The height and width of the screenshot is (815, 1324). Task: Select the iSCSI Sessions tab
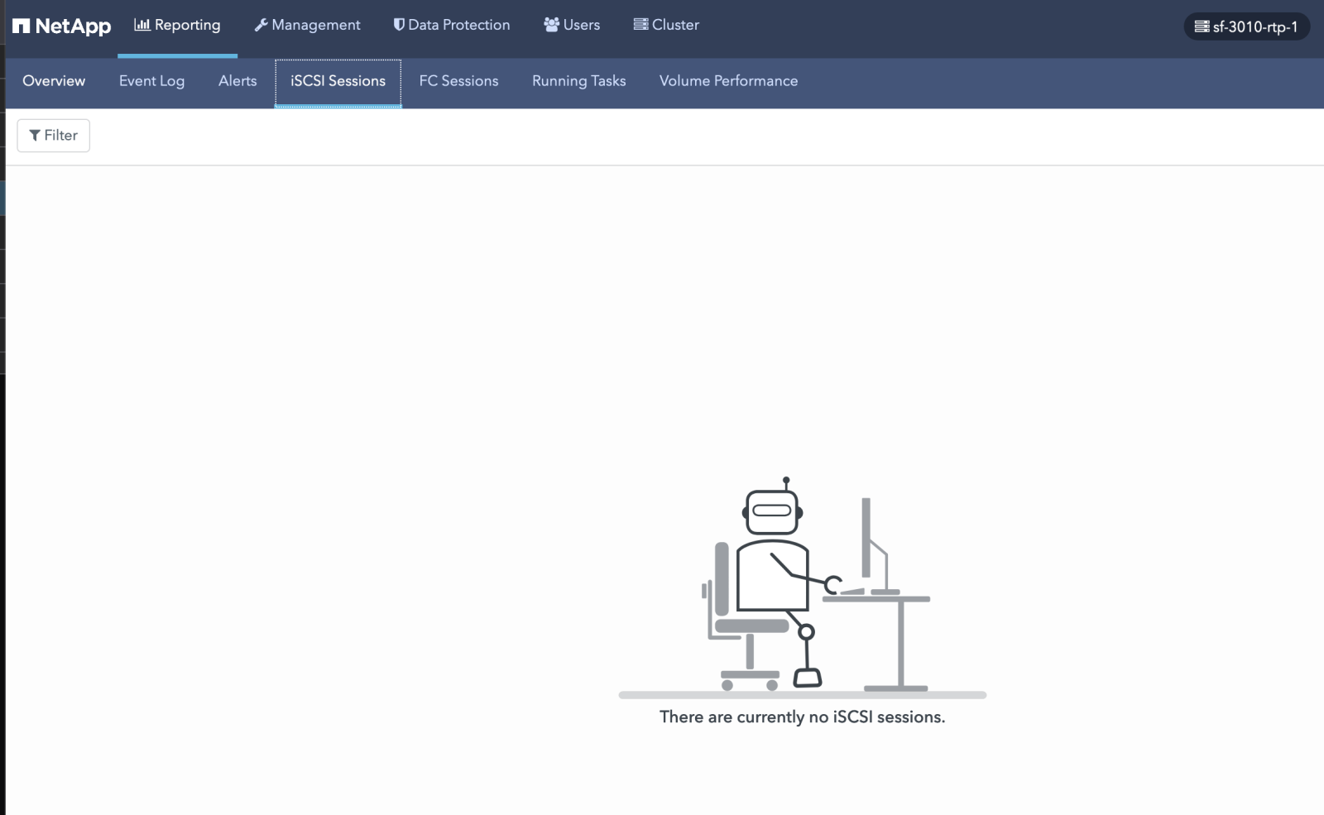pos(338,81)
